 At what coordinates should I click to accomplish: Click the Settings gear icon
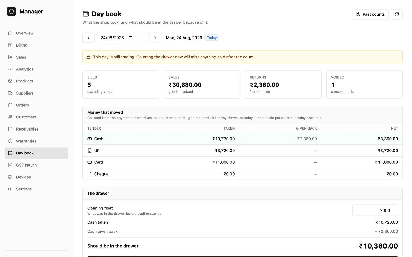[x=10, y=189]
